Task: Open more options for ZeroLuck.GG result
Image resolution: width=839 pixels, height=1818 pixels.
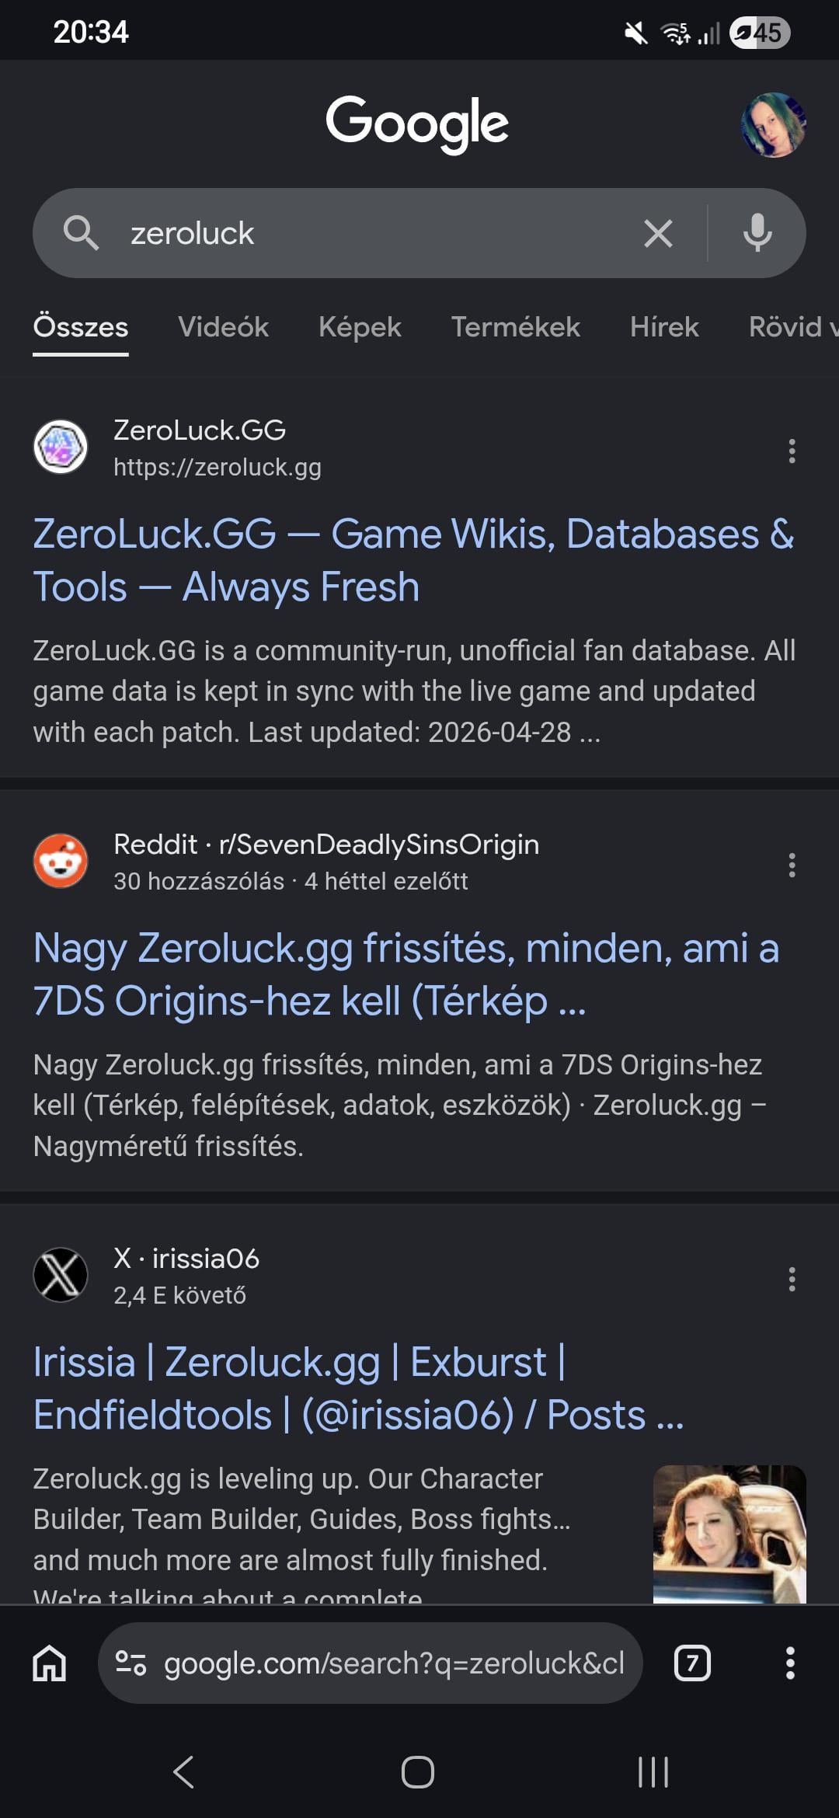Action: pyautogui.click(x=792, y=451)
